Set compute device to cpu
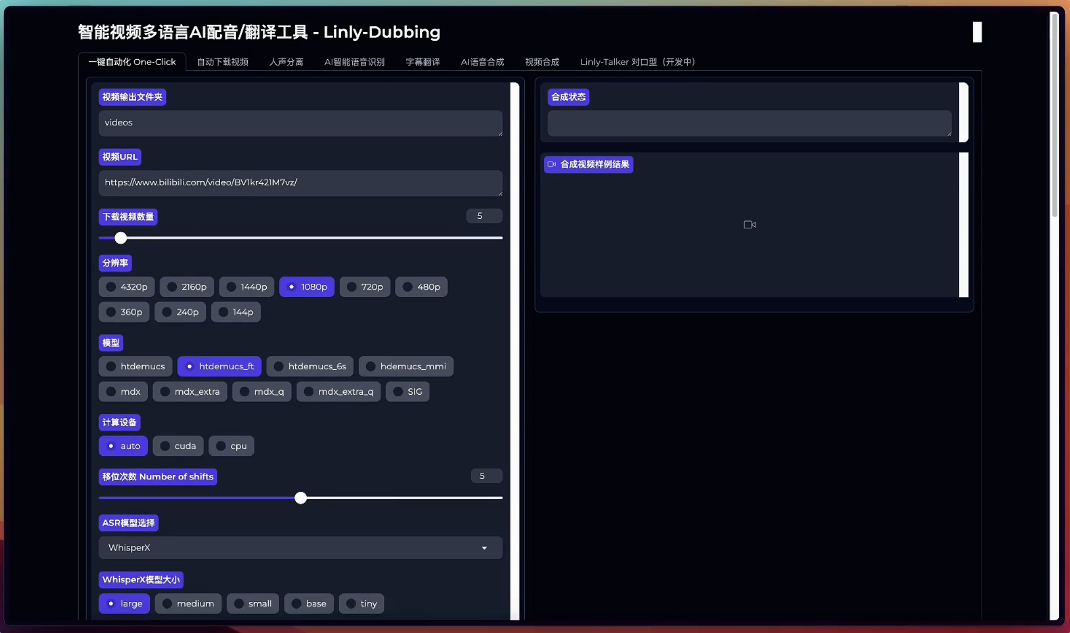This screenshot has height=633, width=1070. point(231,446)
